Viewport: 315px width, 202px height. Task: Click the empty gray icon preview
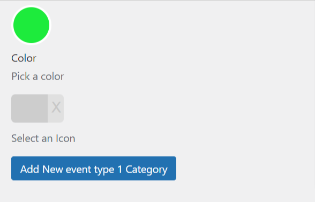pyautogui.click(x=29, y=108)
